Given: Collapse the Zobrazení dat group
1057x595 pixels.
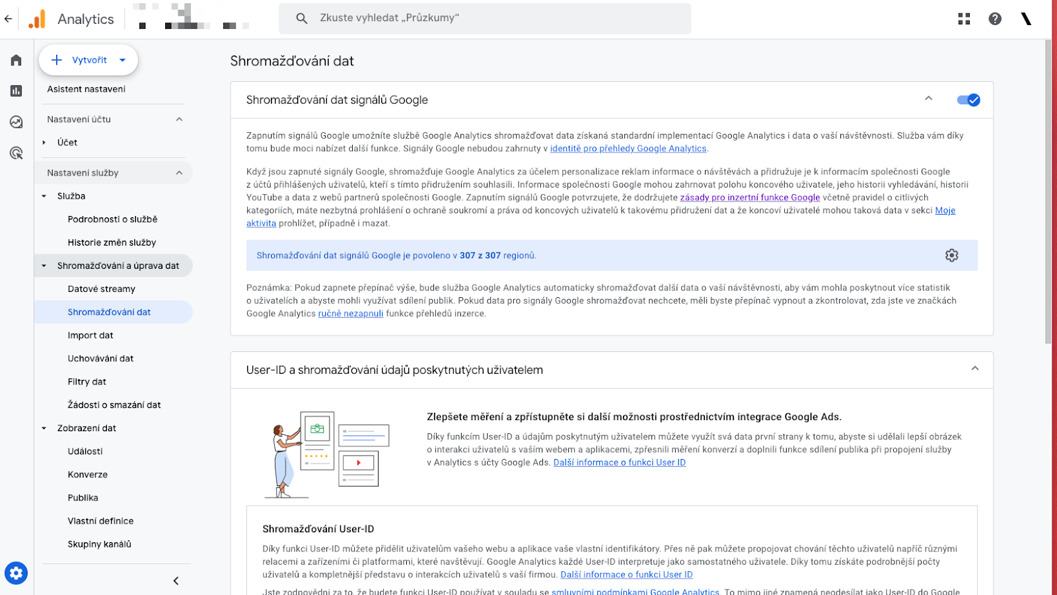Looking at the screenshot, I should click(x=44, y=429).
